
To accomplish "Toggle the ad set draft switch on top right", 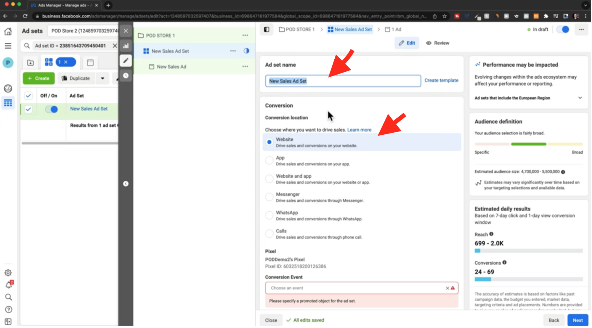I will coord(563,29).
